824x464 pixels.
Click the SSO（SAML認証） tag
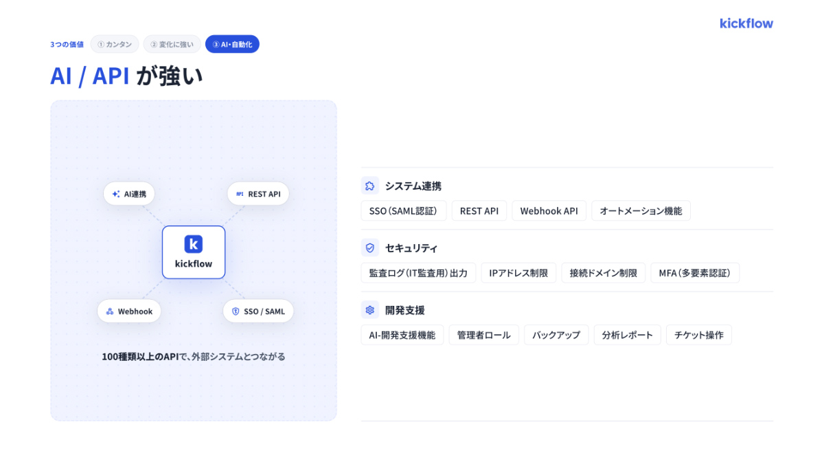pos(404,211)
